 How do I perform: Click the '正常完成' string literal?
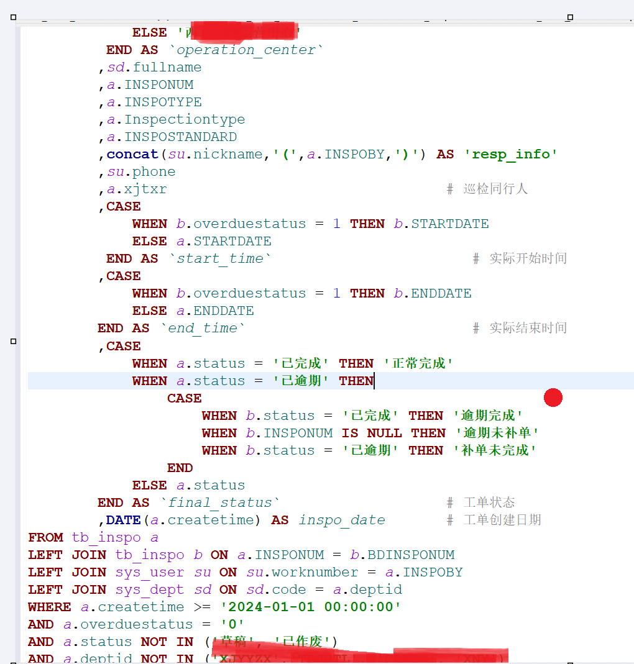(x=418, y=363)
